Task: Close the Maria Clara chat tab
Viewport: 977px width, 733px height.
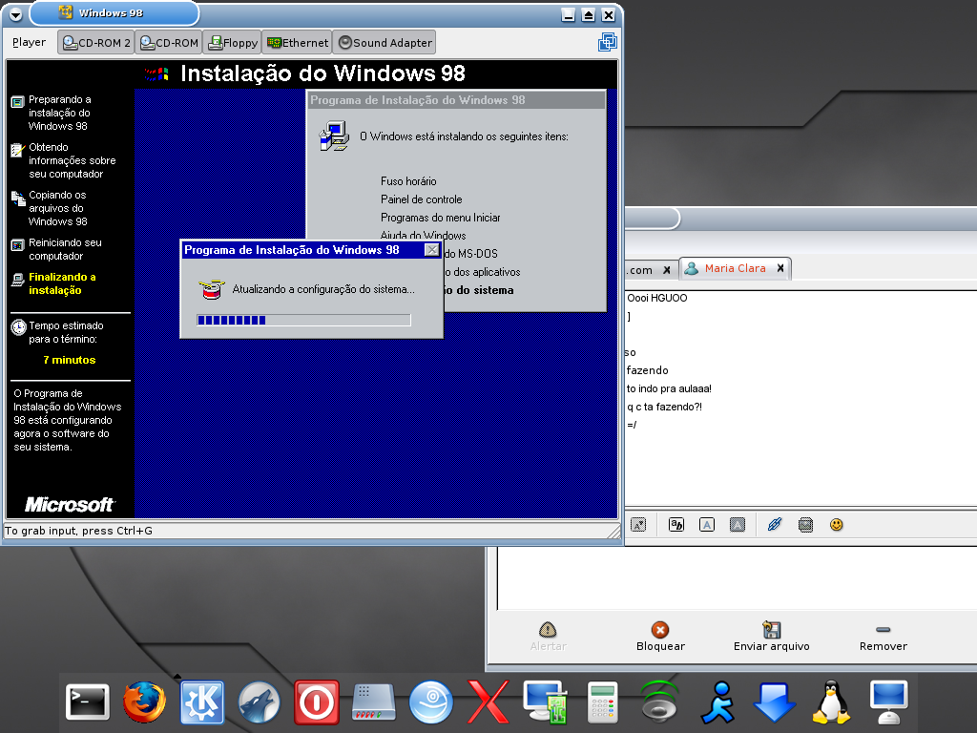Action: [780, 268]
